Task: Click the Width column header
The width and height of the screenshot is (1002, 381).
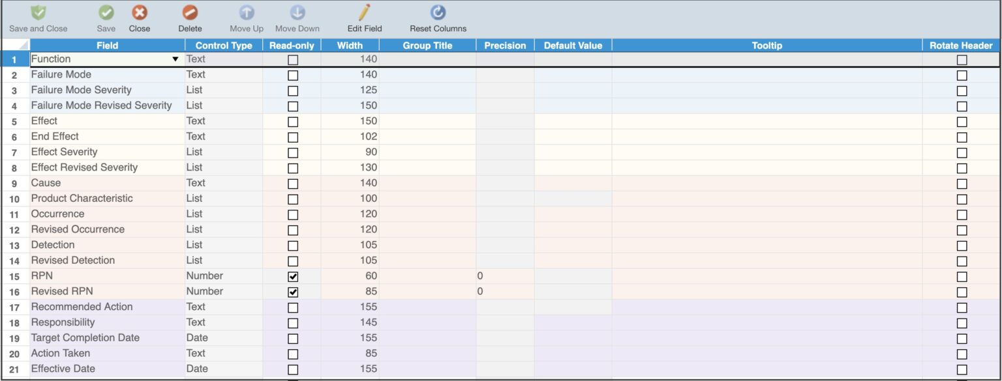Action: coord(350,45)
